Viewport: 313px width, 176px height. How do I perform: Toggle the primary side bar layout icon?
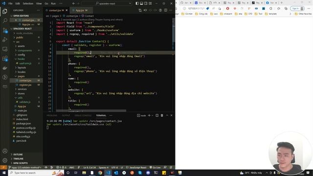(x=137, y=3)
